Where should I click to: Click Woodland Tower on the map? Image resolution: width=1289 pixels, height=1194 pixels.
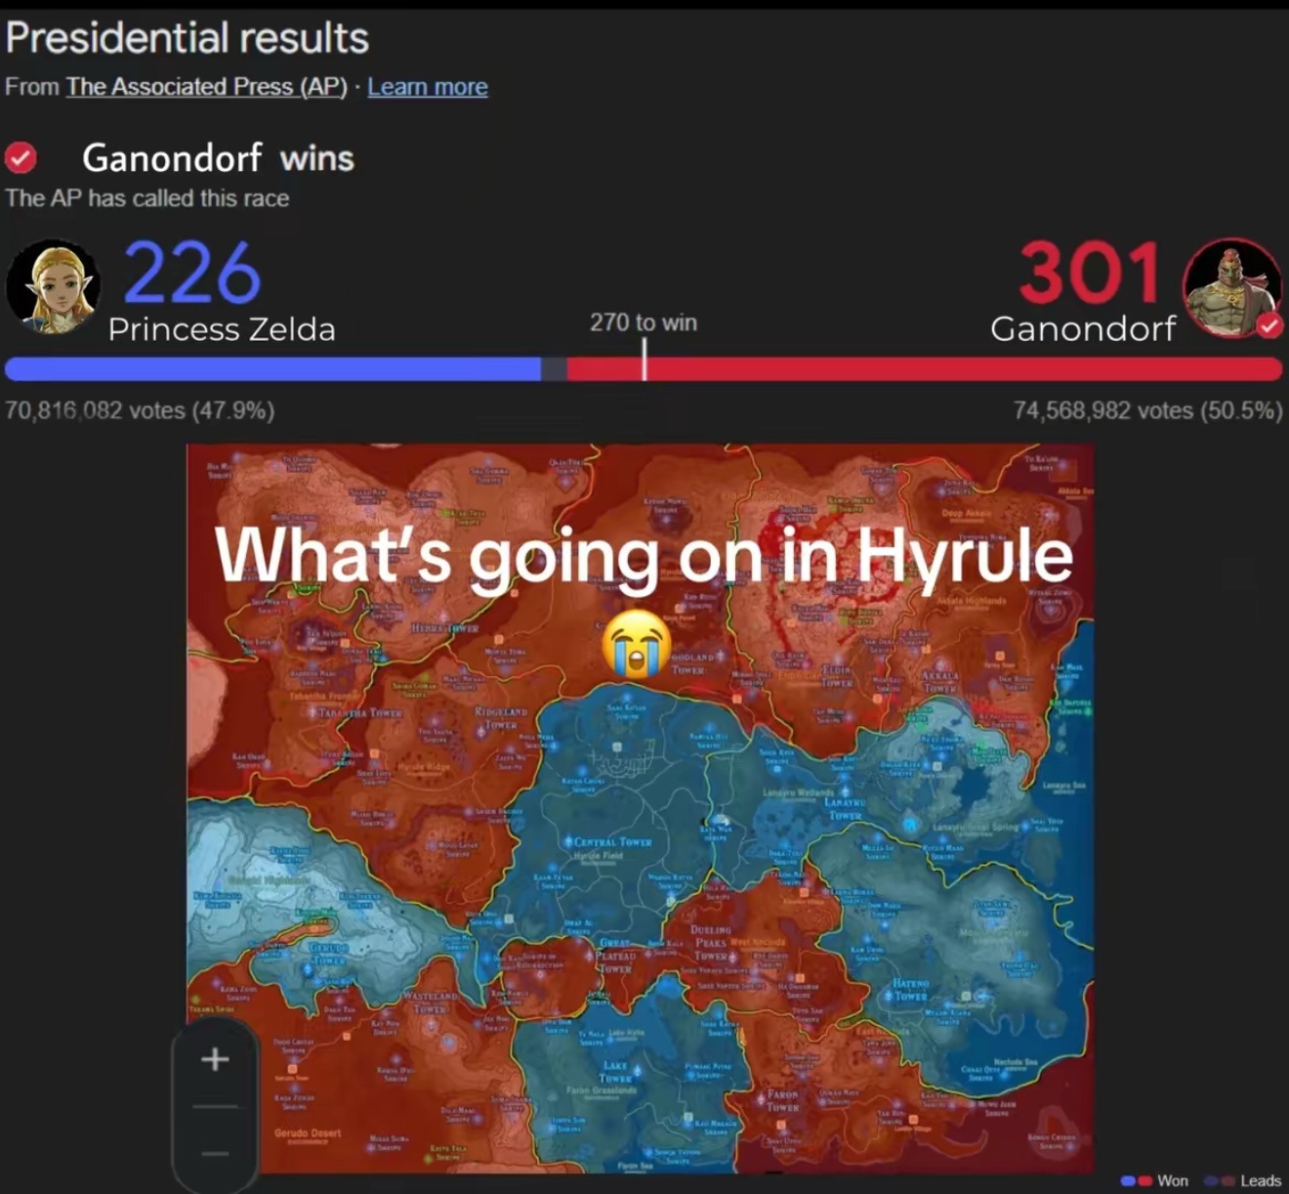click(695, 663)
